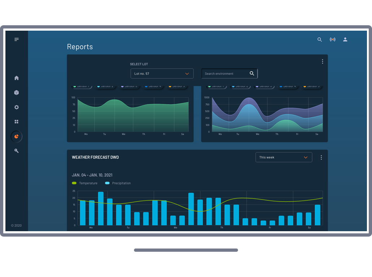Open the user profile icon
The height and width of the screenshot is (277, 372).
[345, 40]
